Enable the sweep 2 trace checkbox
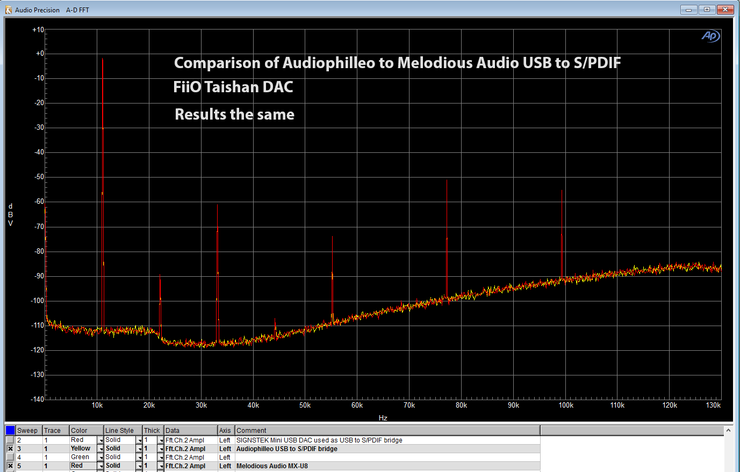Viewport: 740px width, 472px height. [10, 440]
